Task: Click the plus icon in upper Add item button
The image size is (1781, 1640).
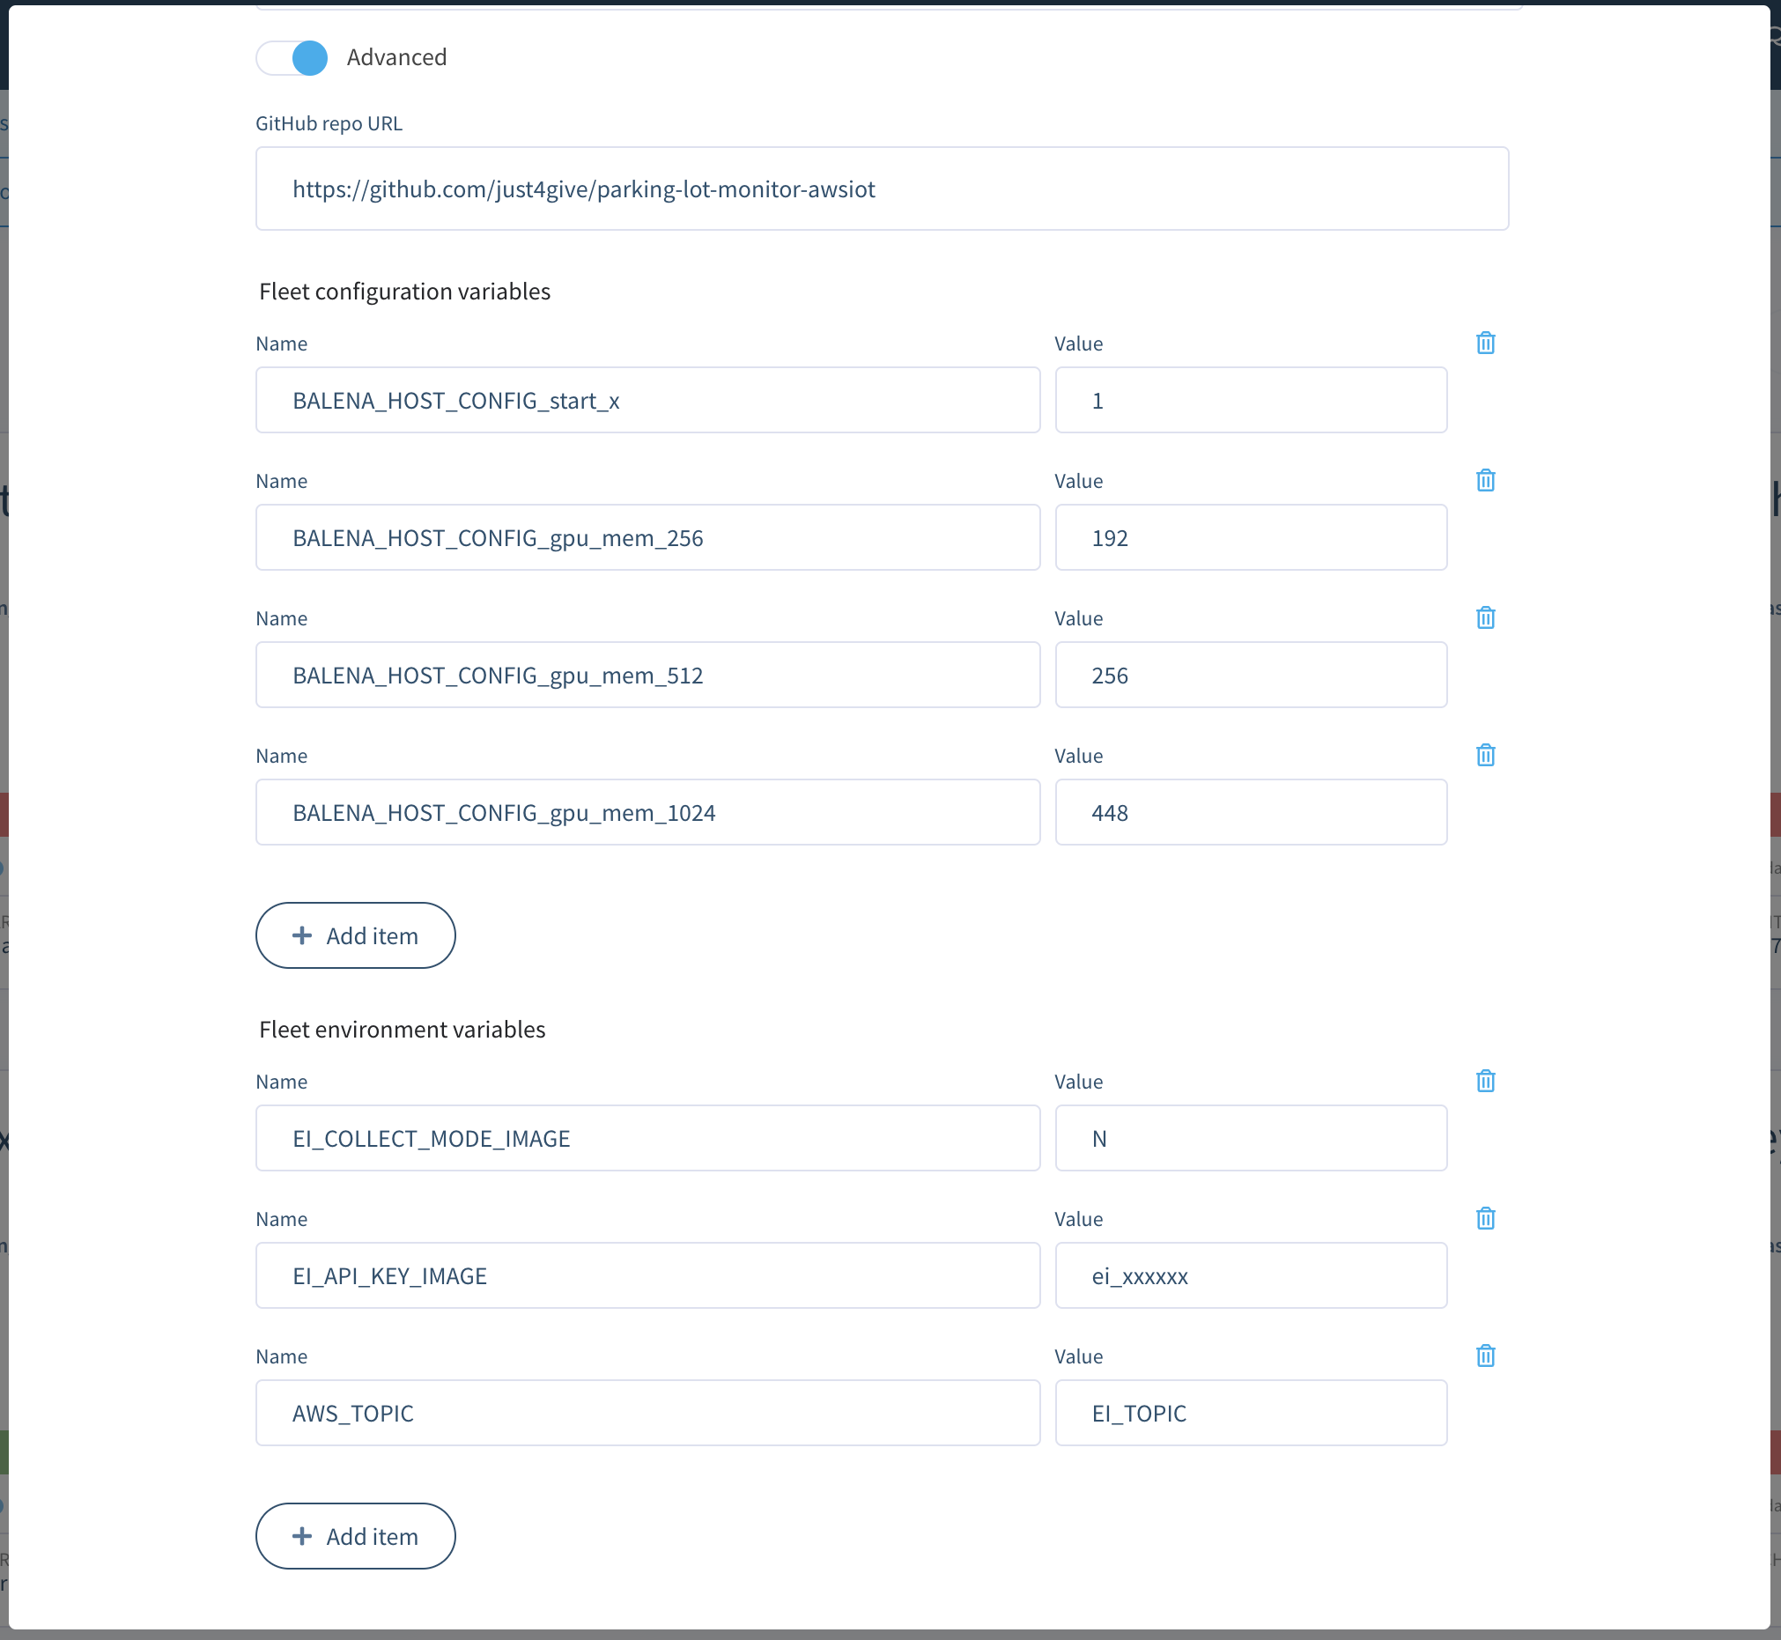Action: pyautogui.click(x=303, y=935)
